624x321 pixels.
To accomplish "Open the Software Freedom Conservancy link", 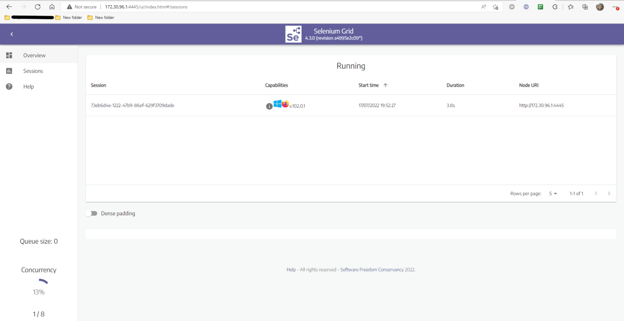I will 371,270.
